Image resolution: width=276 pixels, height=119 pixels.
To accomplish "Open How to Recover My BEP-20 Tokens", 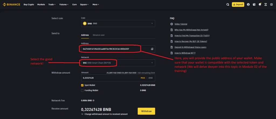I will (191, 41).
